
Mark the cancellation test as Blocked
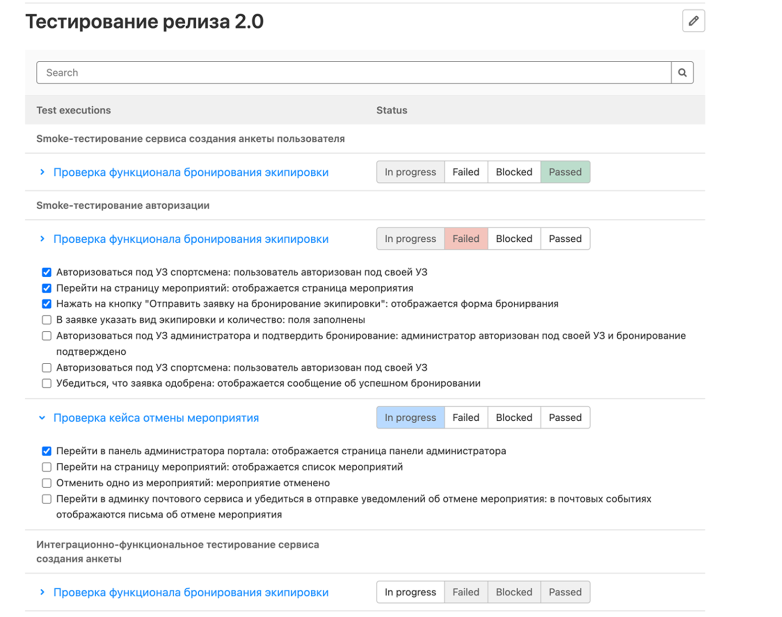tap(514, 417)
